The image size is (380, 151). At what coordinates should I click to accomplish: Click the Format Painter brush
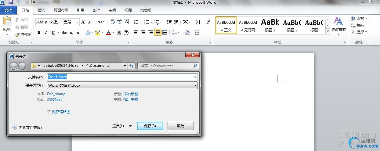coord(23,35)
